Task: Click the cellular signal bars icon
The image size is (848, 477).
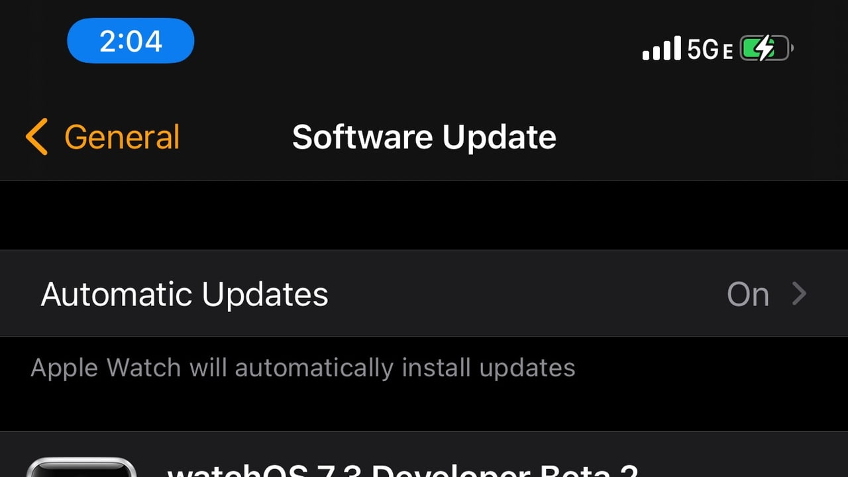Action: click(662, 48)
